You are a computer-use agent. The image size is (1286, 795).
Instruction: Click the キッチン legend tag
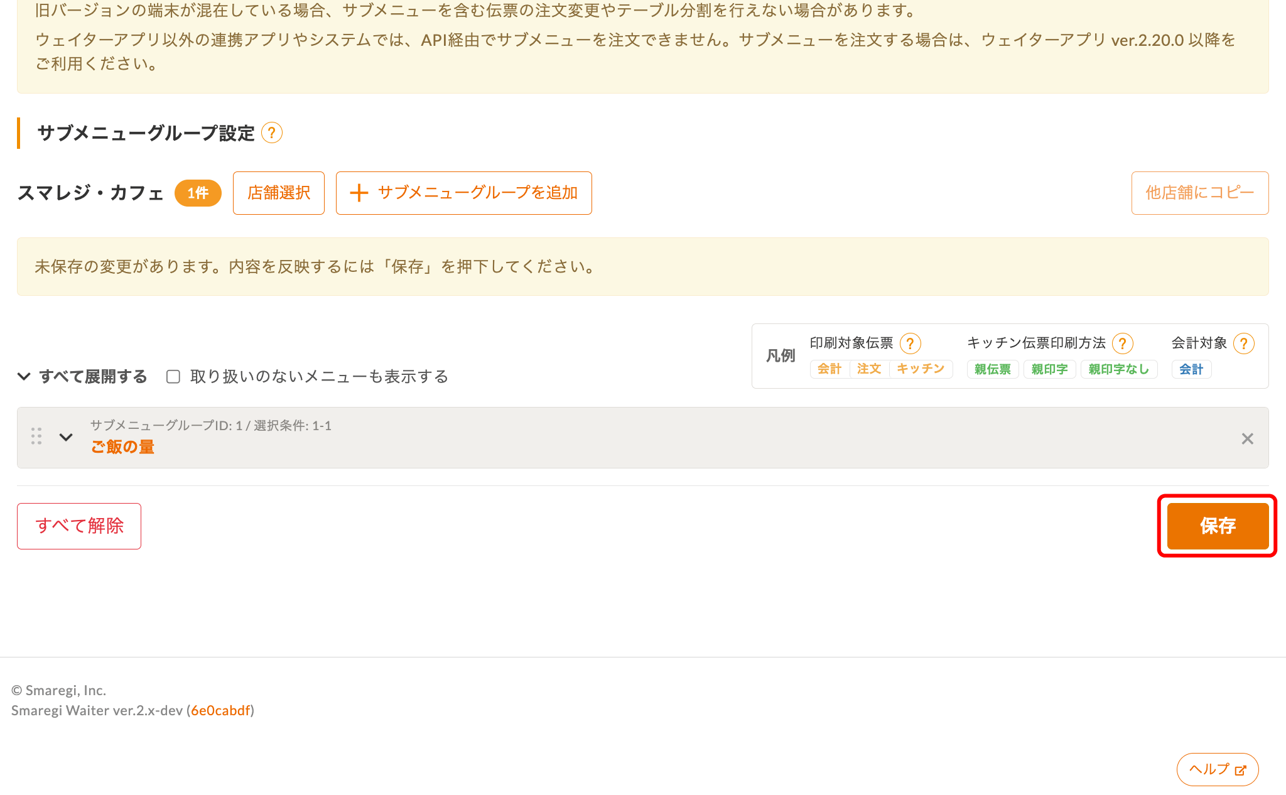(921, 369)
